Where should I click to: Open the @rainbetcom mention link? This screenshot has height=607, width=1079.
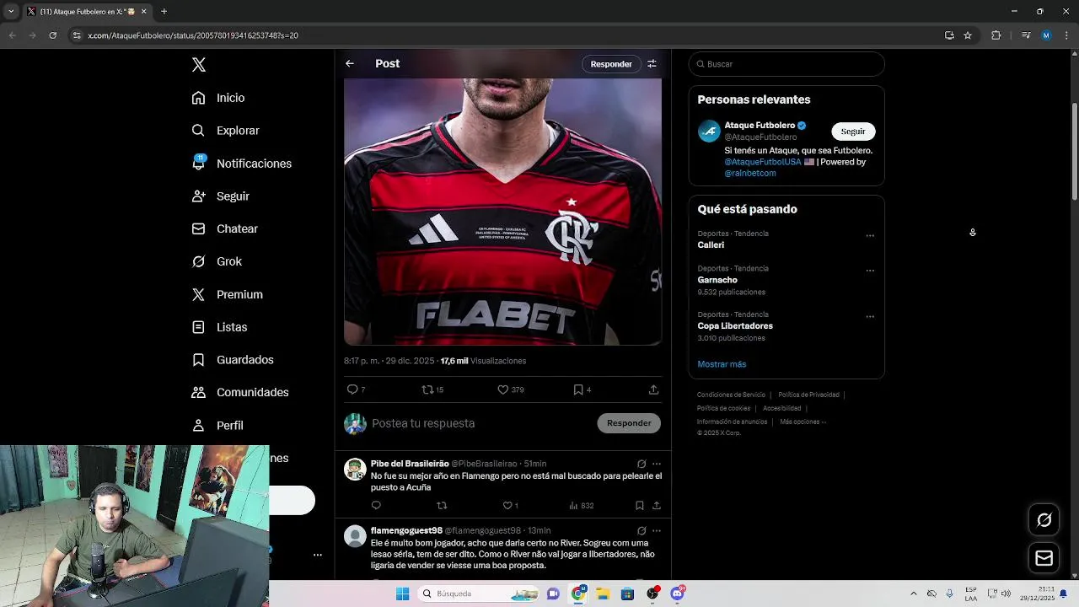click(x=750, y=173)
